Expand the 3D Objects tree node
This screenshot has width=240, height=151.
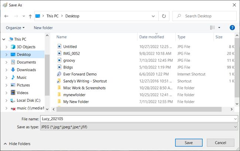[x=6, y=47]
